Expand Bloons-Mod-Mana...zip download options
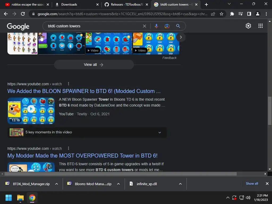272x204 pixels. (x=118, y=184)
